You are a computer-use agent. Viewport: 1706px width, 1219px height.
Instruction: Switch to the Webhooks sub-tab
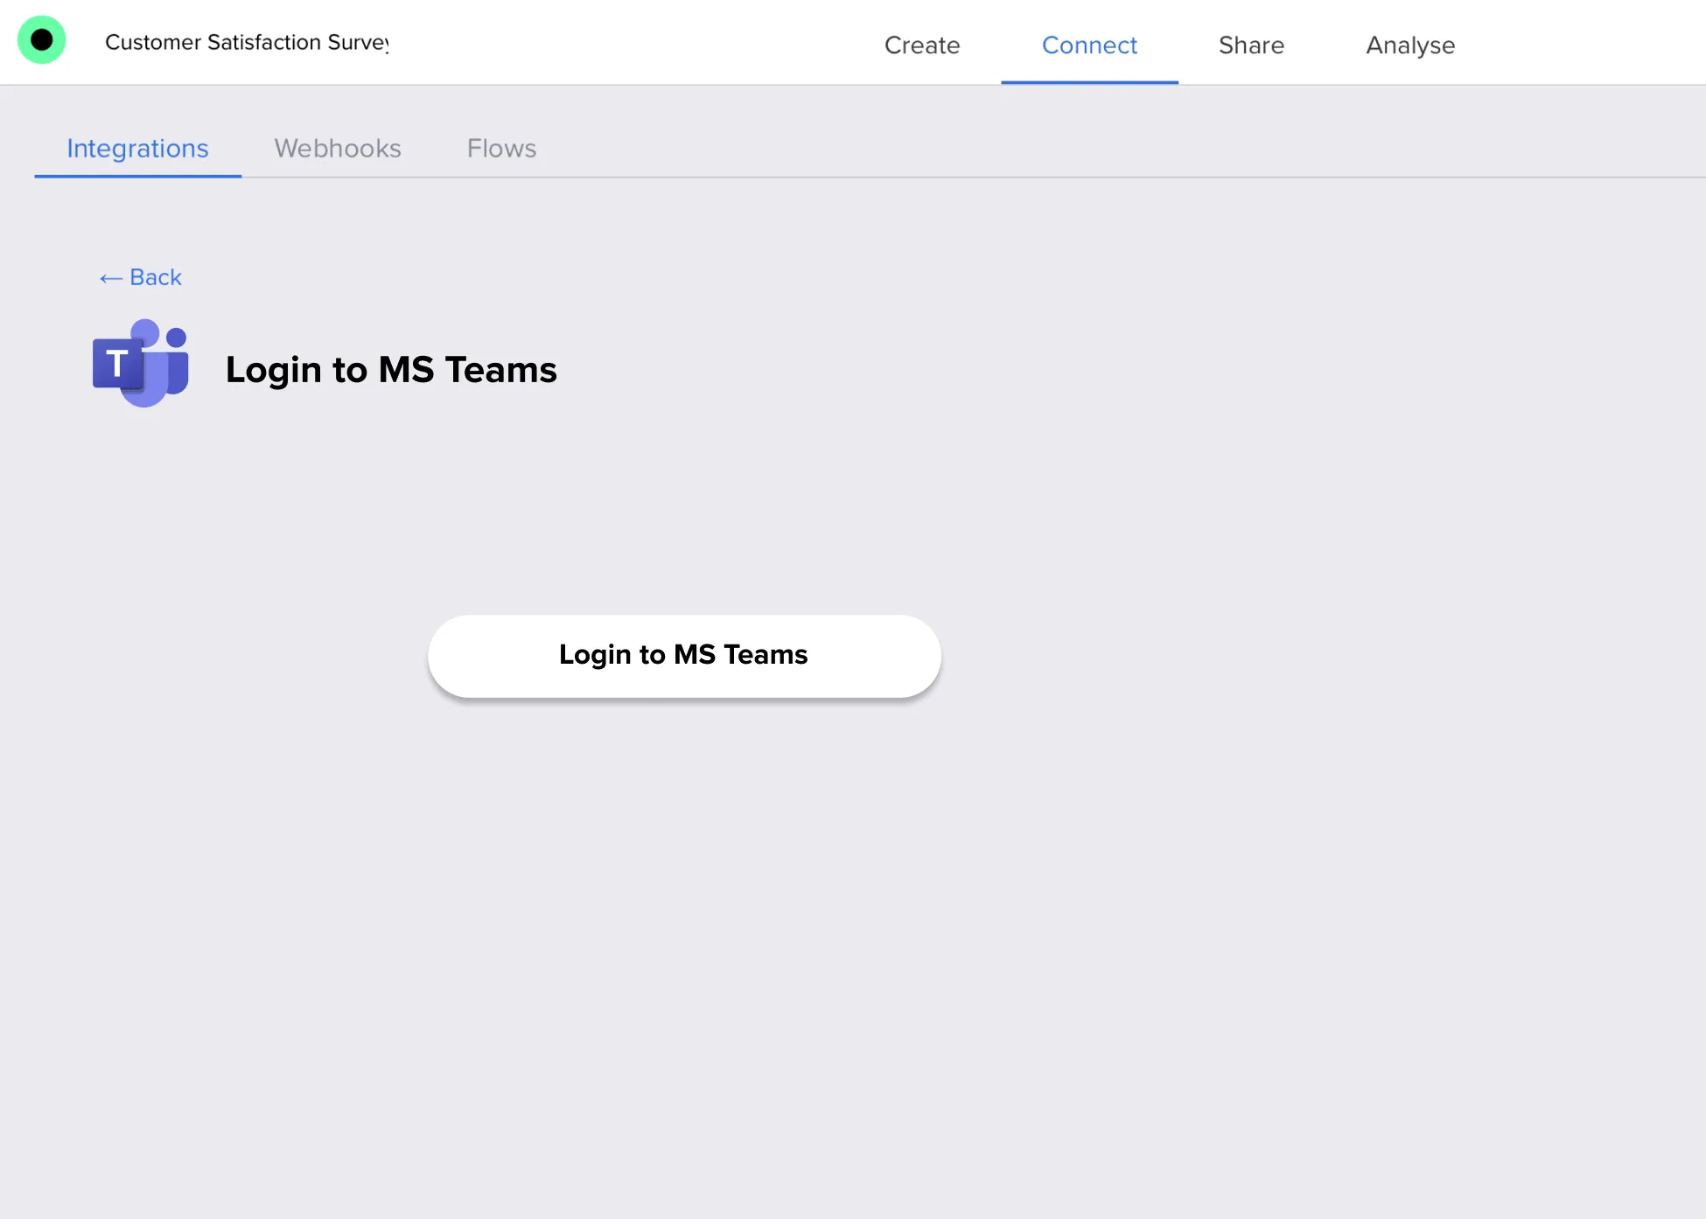click(337, 149)
